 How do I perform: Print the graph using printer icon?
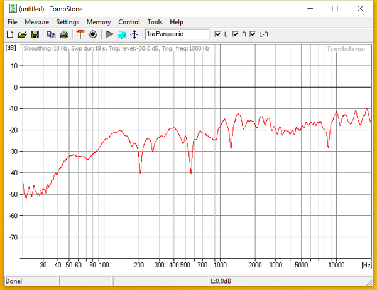click(63, 34)
